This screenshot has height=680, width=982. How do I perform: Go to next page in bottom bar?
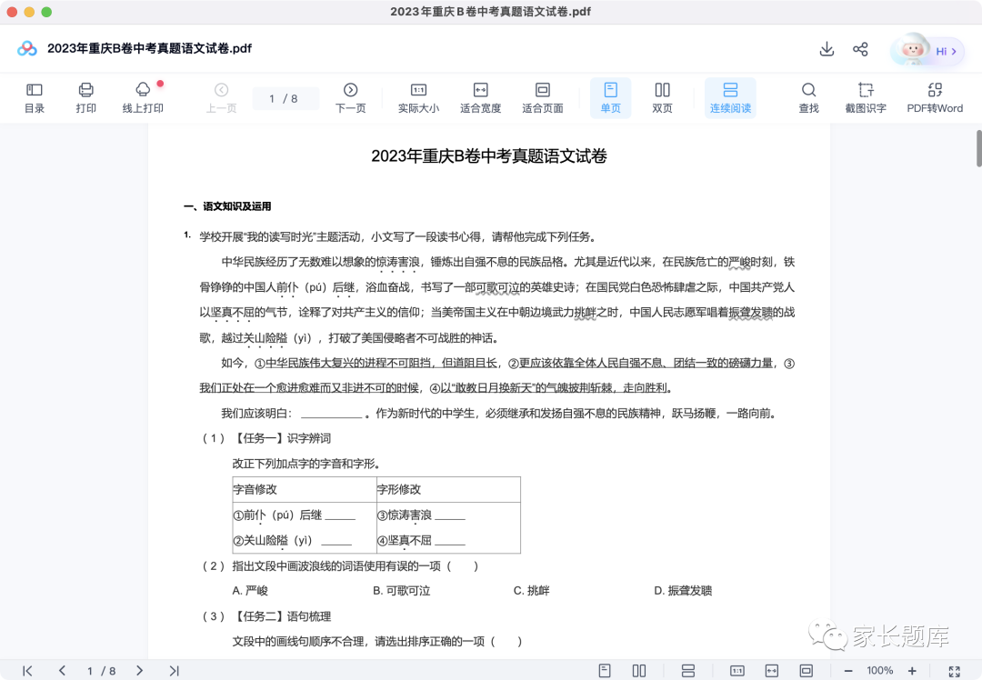click(139, 671)
